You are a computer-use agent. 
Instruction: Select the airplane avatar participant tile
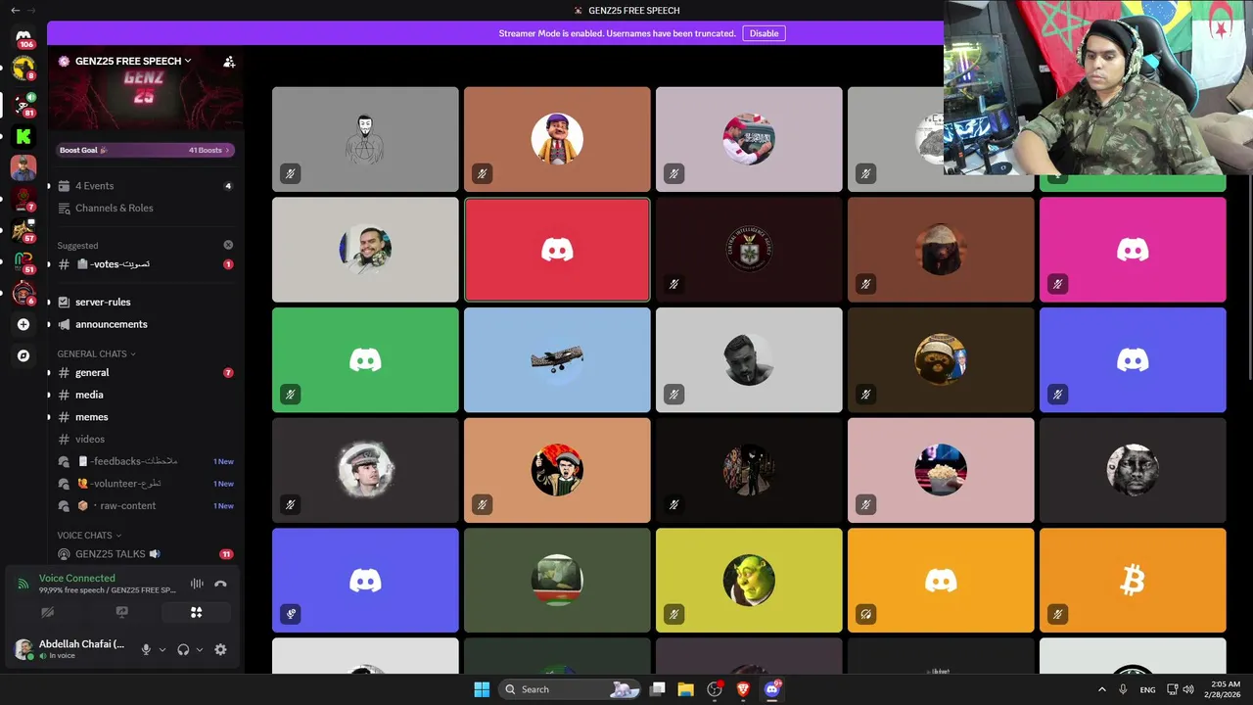coord(557,360)
